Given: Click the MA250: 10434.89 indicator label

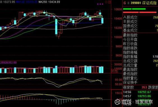Looking at the screenshot, I should tap(49, 2).
